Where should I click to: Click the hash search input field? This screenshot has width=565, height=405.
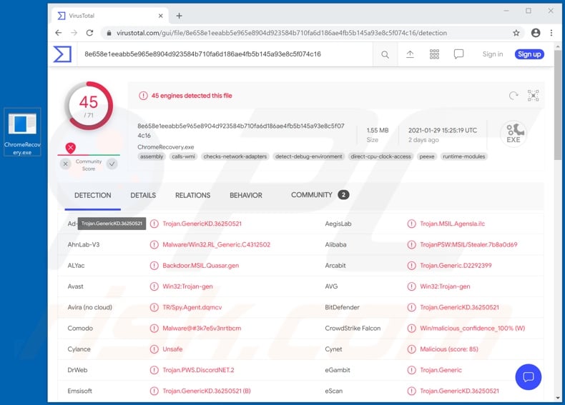(x=225, y=54)
